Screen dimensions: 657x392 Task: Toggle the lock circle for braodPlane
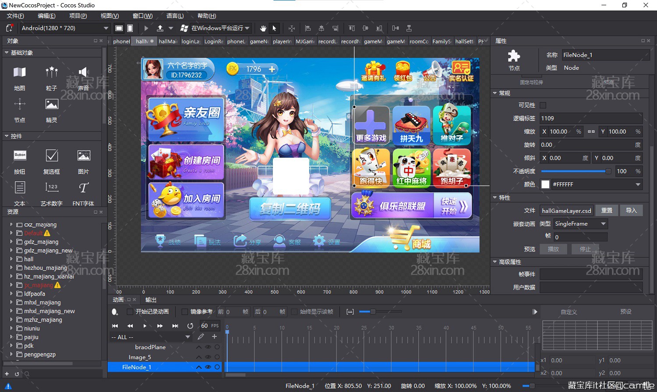(x=217, y=347)
